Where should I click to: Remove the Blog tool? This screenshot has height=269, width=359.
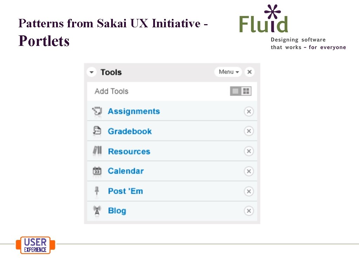(x=249, y=211)
